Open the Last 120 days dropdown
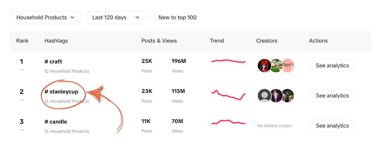Image resolution: width=380 pixels, height=158 pixels. click(116, 17)
